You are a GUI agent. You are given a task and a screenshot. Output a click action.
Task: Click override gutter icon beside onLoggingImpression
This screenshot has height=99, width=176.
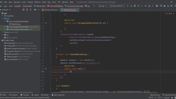(46, 23)
